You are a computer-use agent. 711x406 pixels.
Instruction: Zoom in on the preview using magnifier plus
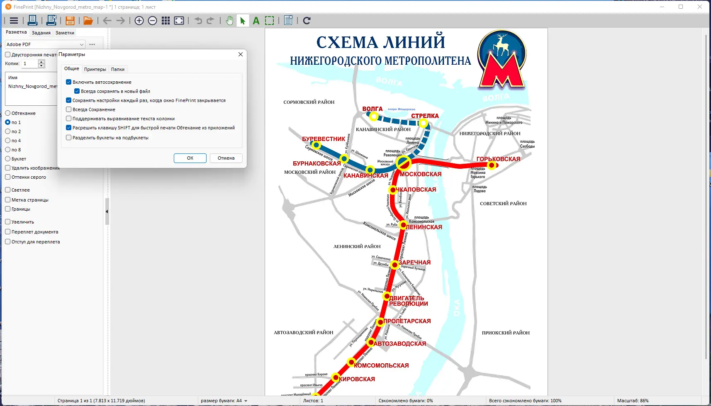[x=139, y=20]
